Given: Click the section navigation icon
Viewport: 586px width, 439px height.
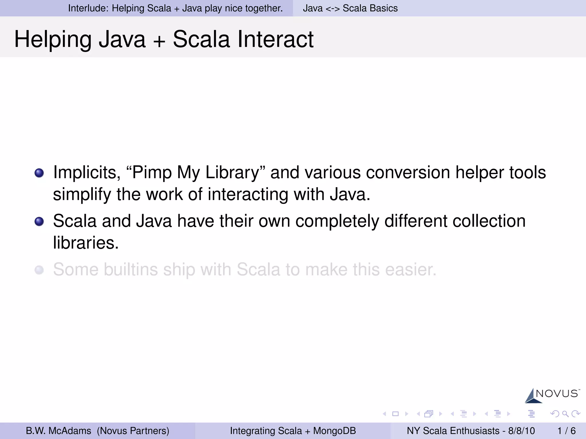Looking at the screenshot, I should click(x=498, y=414).
